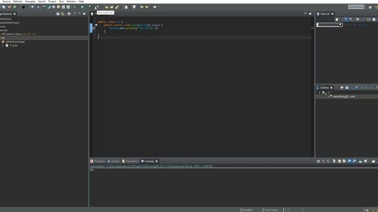Click the Debug bug icon in toolbar

pyautogui.click(x=74, y=7)
